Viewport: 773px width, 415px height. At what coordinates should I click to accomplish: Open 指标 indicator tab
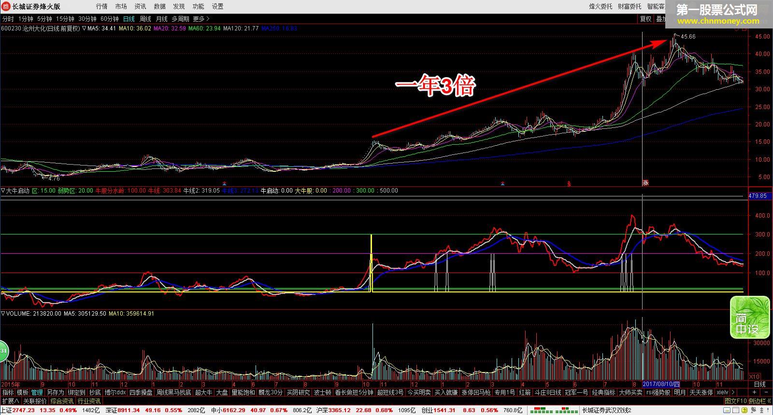(8, 392)
